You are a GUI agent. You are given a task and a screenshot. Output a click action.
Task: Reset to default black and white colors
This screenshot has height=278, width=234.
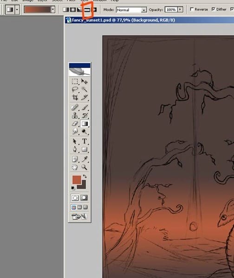73,188
